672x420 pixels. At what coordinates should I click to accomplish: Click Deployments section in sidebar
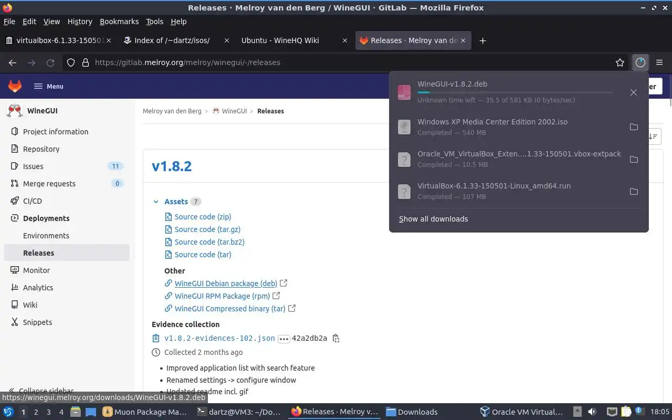(67, 218)
